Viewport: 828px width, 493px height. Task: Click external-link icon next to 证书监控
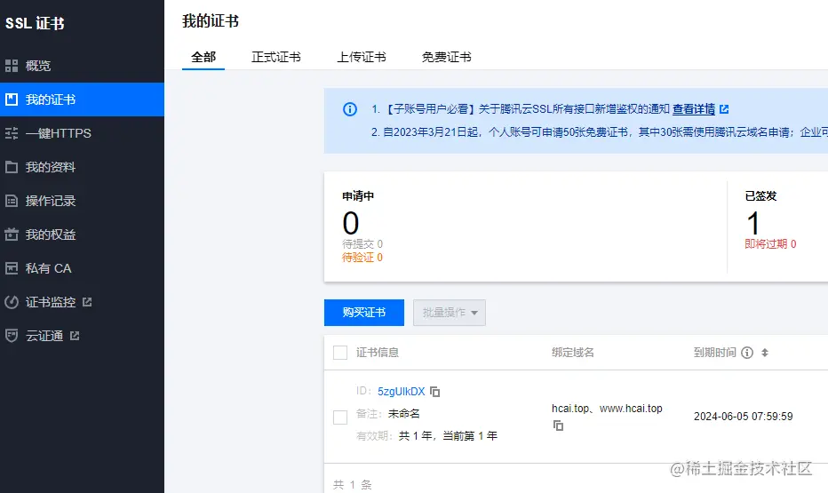(87, 302)
